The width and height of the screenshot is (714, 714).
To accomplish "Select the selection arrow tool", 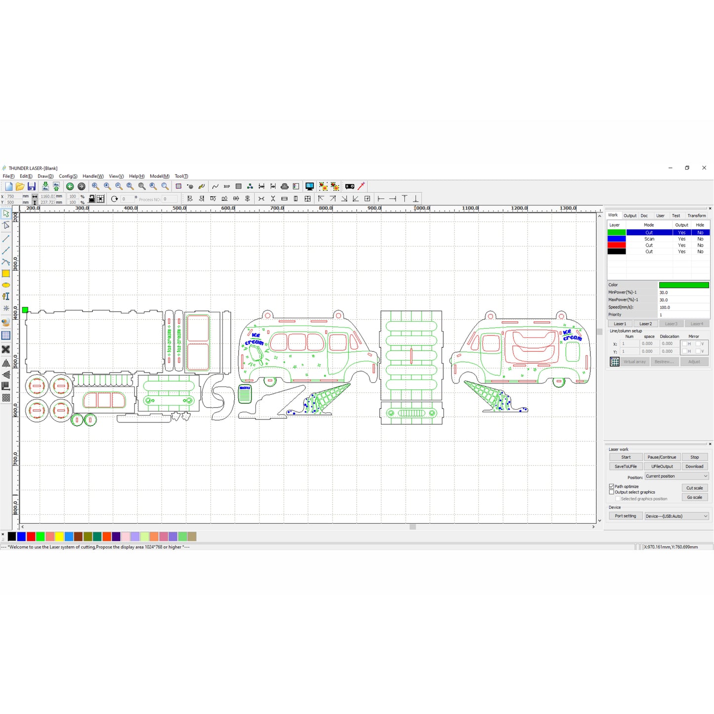I will click(6, 213).
